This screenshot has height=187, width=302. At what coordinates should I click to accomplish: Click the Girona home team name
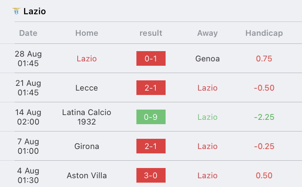[87, 146]
